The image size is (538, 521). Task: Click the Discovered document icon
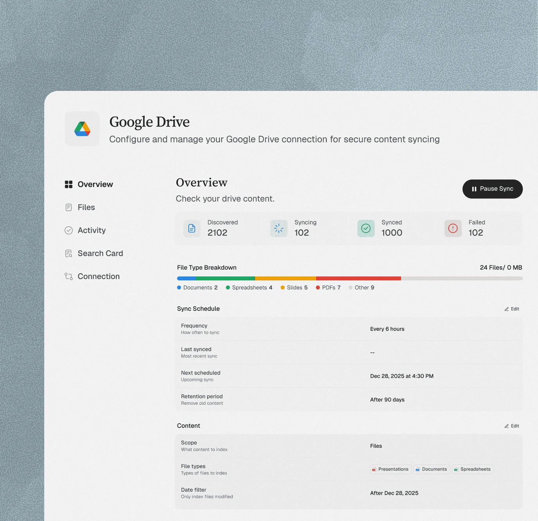[x=192, y=228]
